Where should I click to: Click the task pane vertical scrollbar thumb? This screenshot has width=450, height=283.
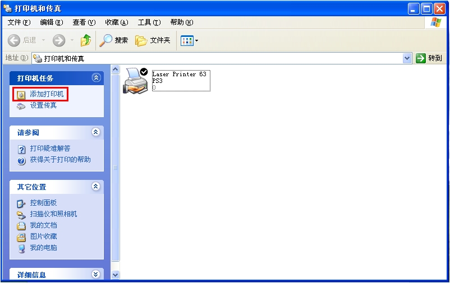pos(116,168)
